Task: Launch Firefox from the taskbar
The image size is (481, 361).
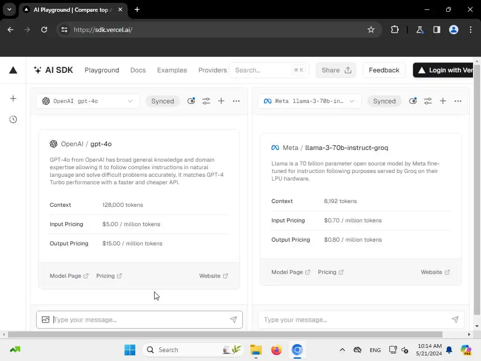Action: point(276,350)
